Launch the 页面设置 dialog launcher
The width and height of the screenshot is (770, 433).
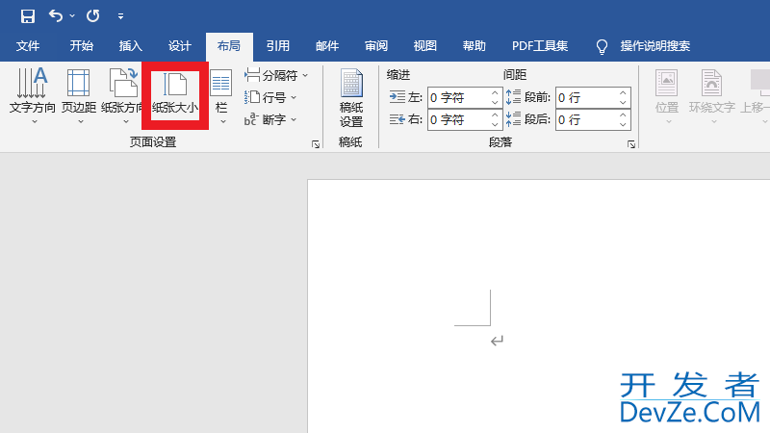tap(316, 143)
